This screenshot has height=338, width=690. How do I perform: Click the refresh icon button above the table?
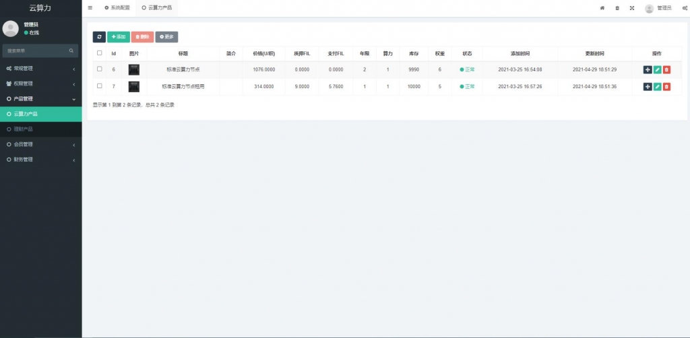tap(99, 37)
